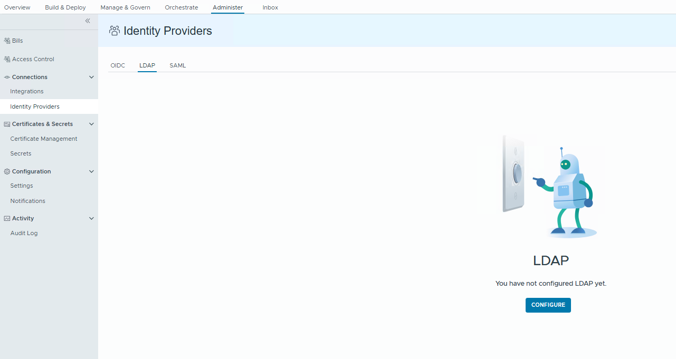Viewport: 676px width, 359px height.
Task: Collapse the Activity section chevron
Action: [91, 218]
